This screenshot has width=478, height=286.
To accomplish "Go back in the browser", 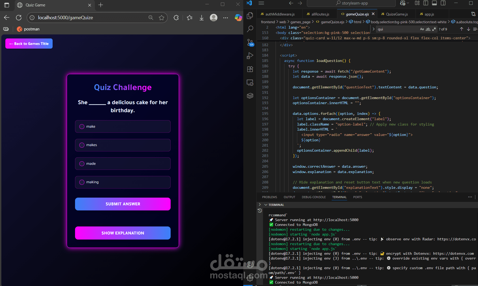I will [x=7, y=18].
